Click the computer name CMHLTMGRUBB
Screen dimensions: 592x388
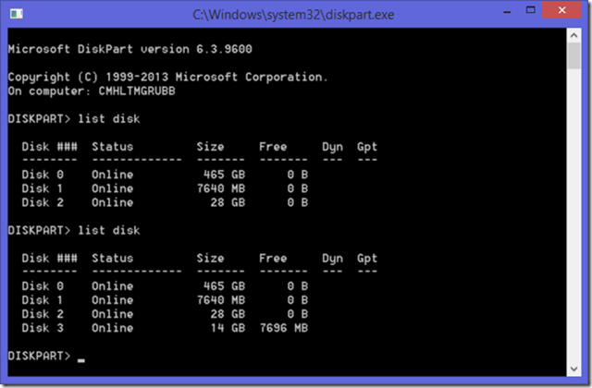135,91
